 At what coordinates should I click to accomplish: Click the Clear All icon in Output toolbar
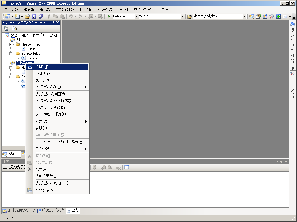tap(118, 168)
